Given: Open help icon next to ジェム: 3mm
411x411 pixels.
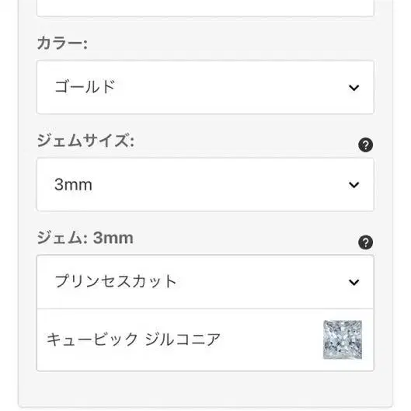Looking at the screenshot, I should pyautogui.click(x=365, y=242).
